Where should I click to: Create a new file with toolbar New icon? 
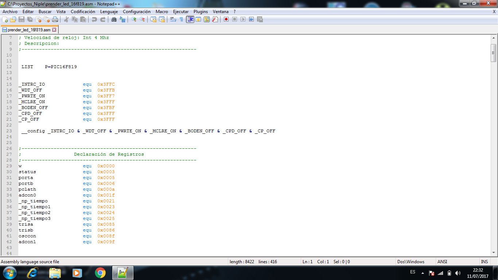point(5,19)
